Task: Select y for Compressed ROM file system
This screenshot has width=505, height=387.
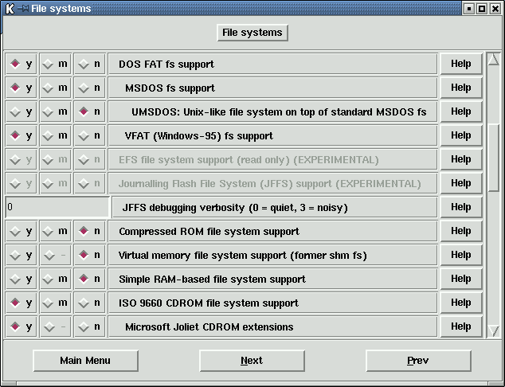Action: pyautogui.click(x=21, y=231)
